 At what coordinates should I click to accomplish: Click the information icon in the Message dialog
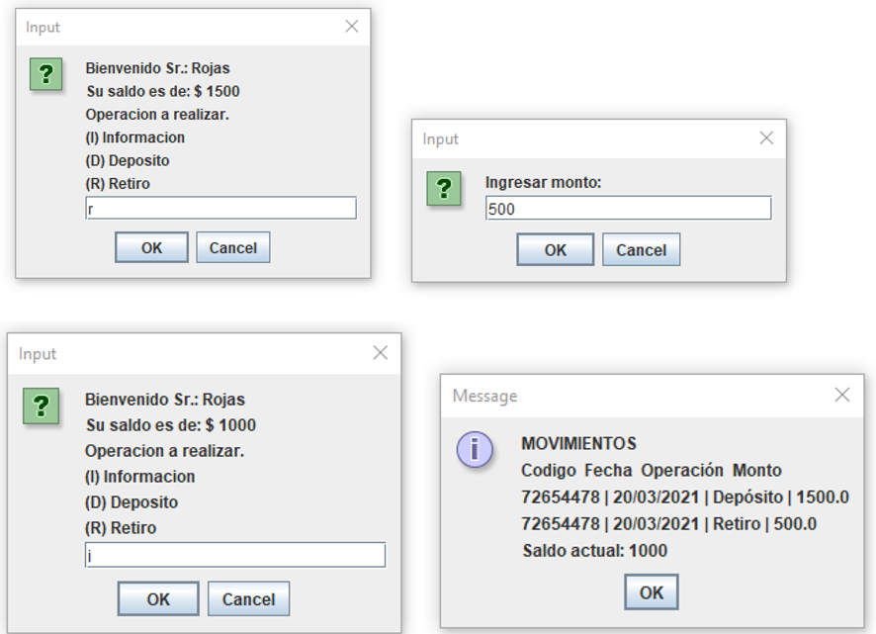click(x=475, y=449)
